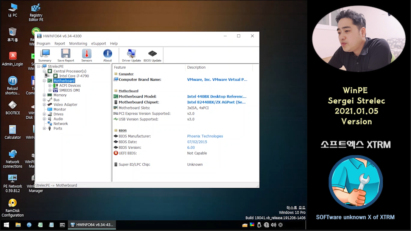Select the Memory tree item
411x231 pixels.
click(x=60, y=95)
